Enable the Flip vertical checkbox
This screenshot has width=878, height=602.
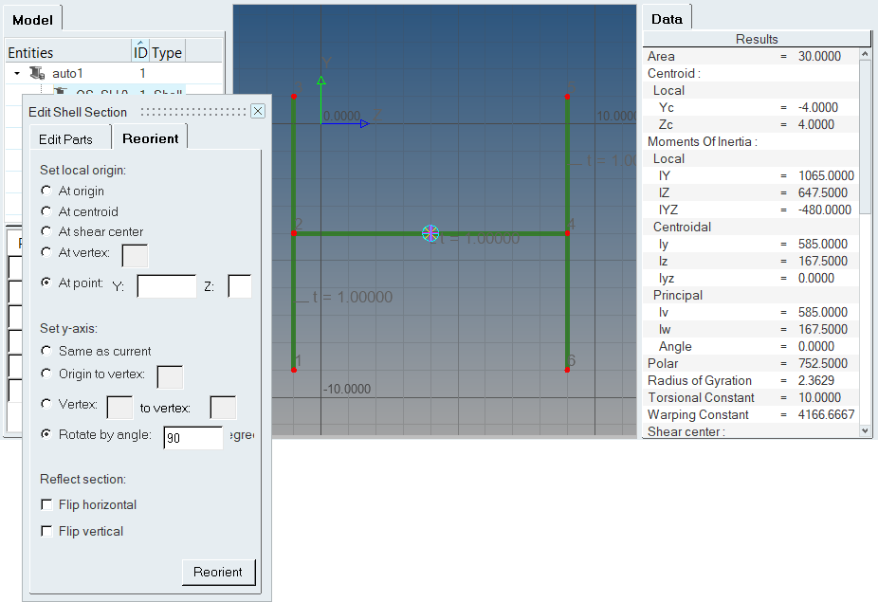46,532
